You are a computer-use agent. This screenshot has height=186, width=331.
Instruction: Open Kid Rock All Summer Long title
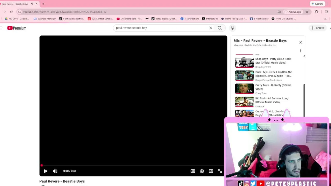pos(272,100)
